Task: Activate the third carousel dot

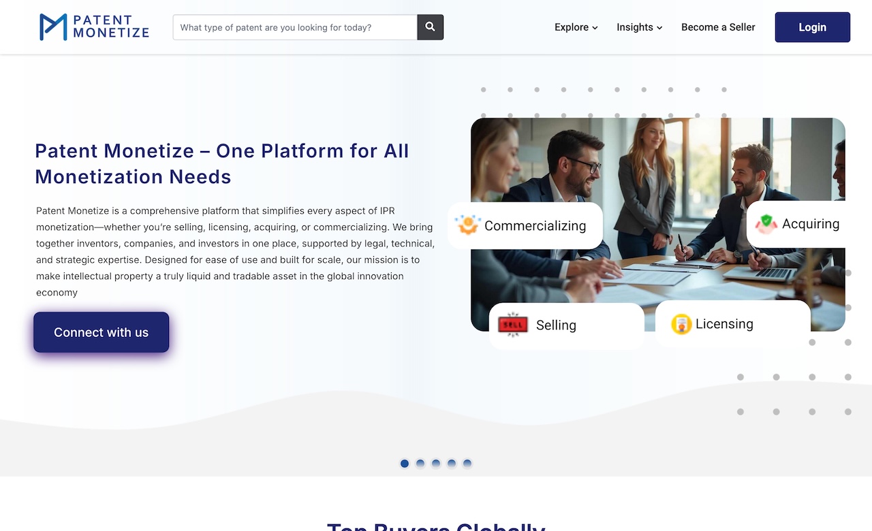Action: point(435,463)
